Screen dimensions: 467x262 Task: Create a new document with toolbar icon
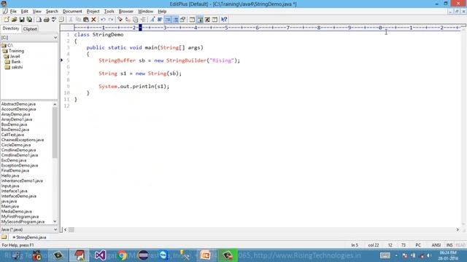point(7,20)
